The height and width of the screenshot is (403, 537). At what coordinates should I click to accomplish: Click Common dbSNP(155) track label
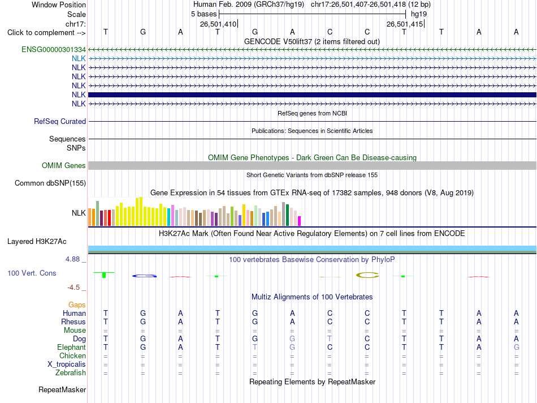(50, 183)
